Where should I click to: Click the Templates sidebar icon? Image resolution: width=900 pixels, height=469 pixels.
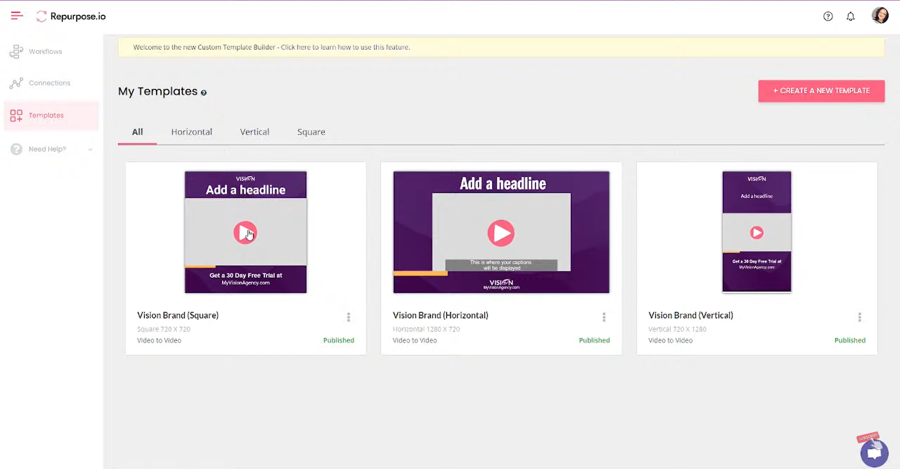[16, 115]
